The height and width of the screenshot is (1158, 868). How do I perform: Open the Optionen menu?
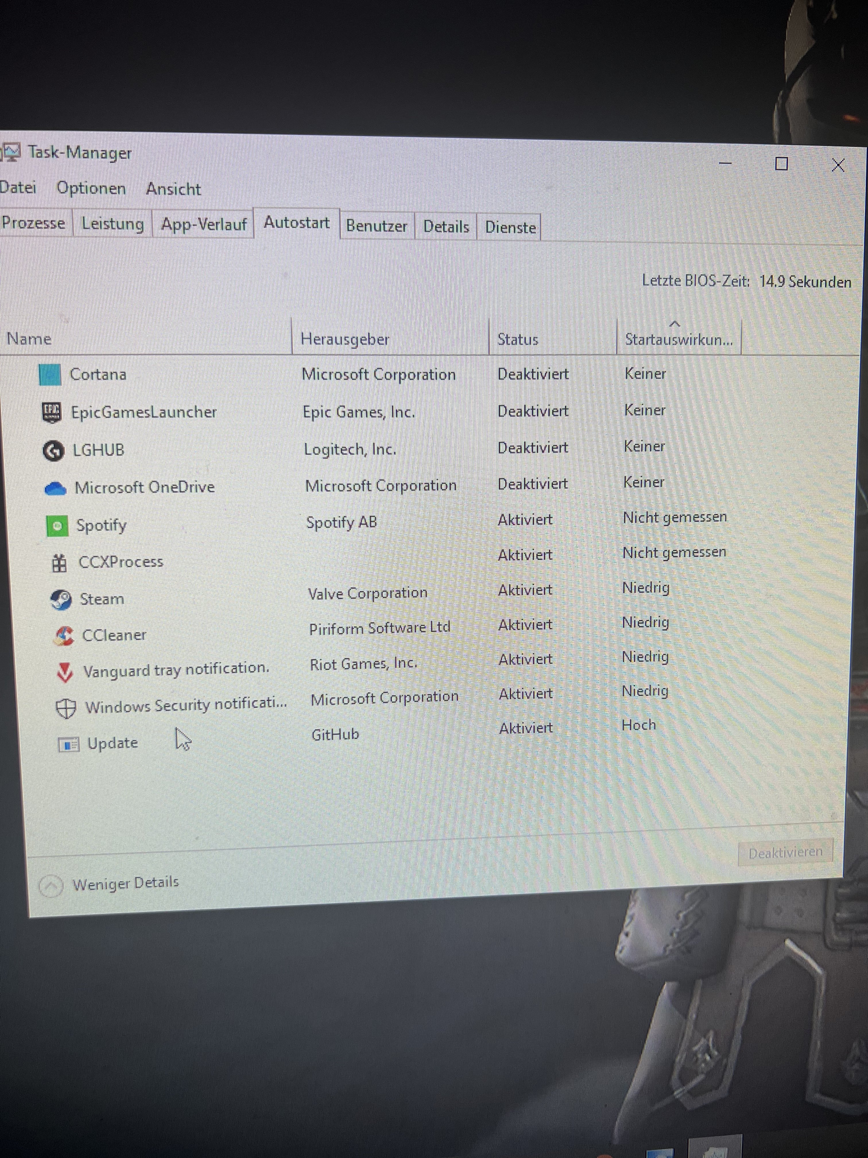(91, 188)
